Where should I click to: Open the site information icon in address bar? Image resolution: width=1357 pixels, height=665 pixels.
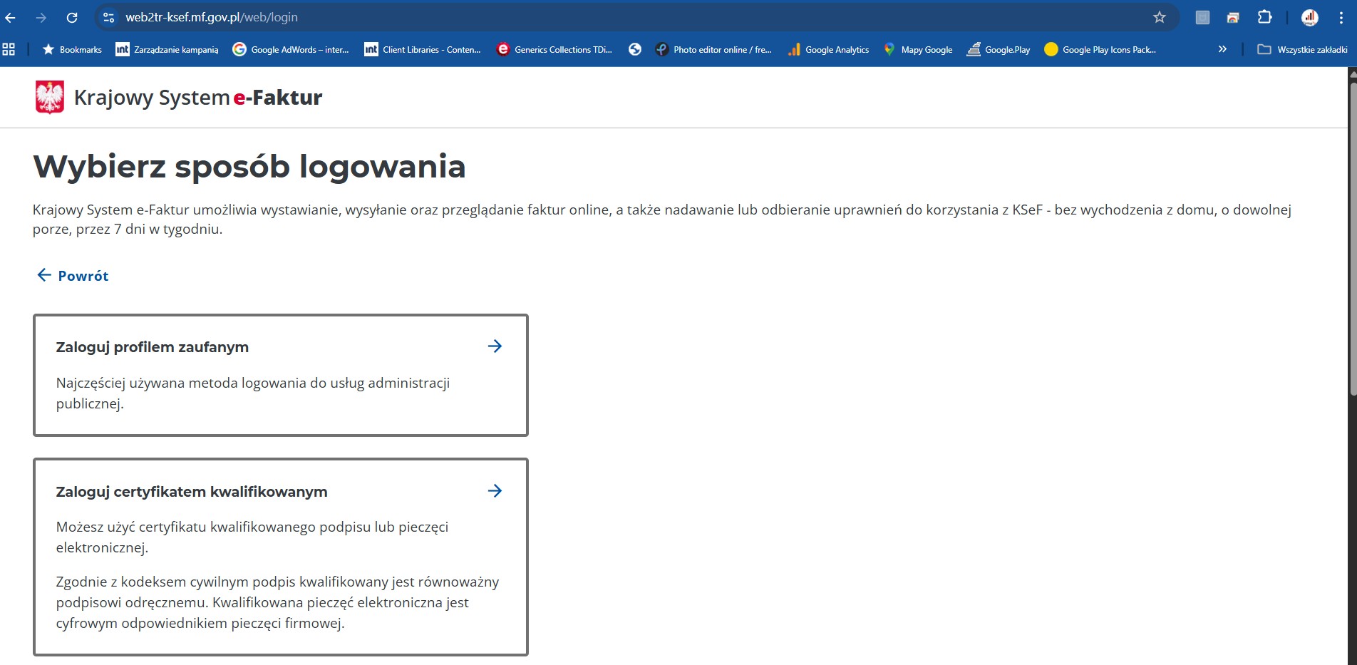tap(108, 17)
